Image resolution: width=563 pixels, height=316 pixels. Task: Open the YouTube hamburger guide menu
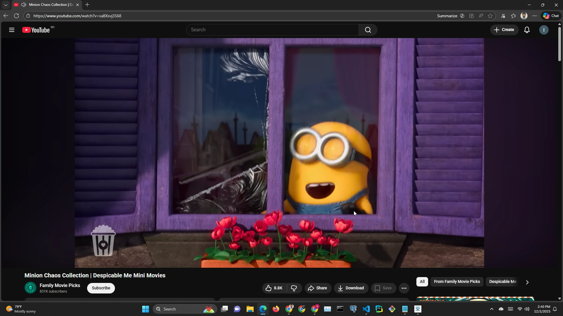coord(12,30)
